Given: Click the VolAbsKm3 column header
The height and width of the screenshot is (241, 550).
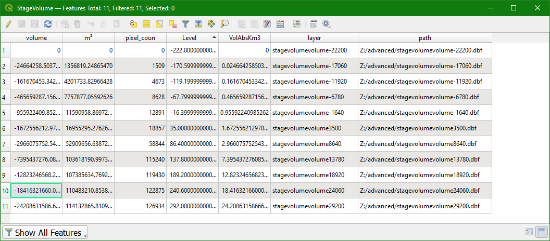Looking at the screenshot, I should [x=244, y=38].
